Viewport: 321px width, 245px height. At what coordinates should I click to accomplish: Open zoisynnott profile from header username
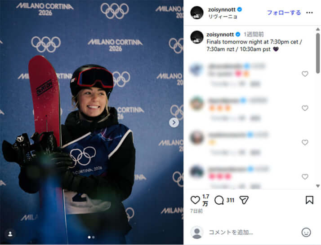[x=222, y=9]
